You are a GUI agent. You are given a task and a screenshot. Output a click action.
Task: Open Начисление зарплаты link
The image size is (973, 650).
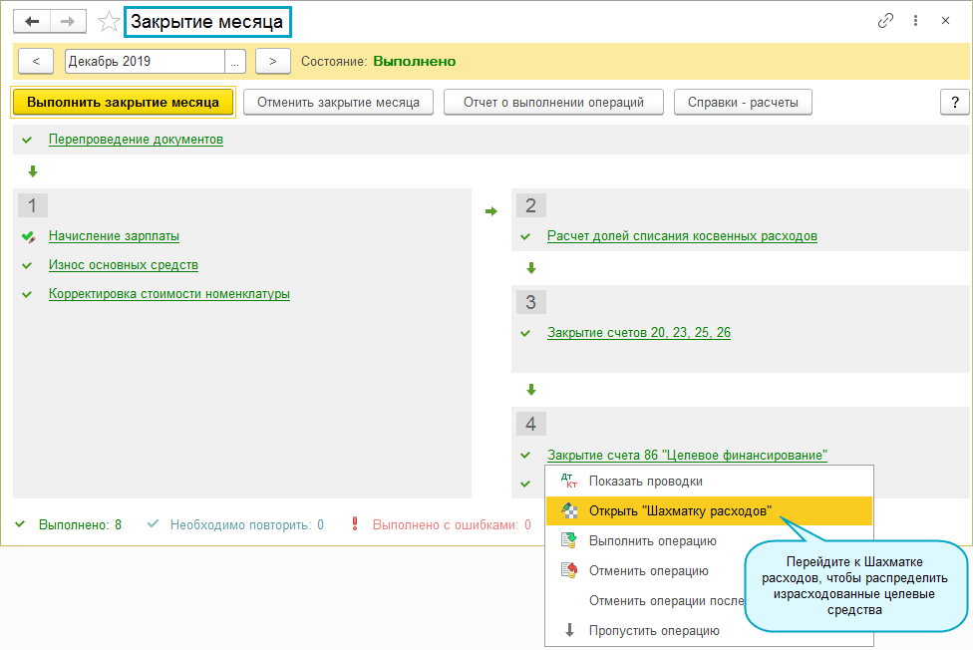pos(115,236)
